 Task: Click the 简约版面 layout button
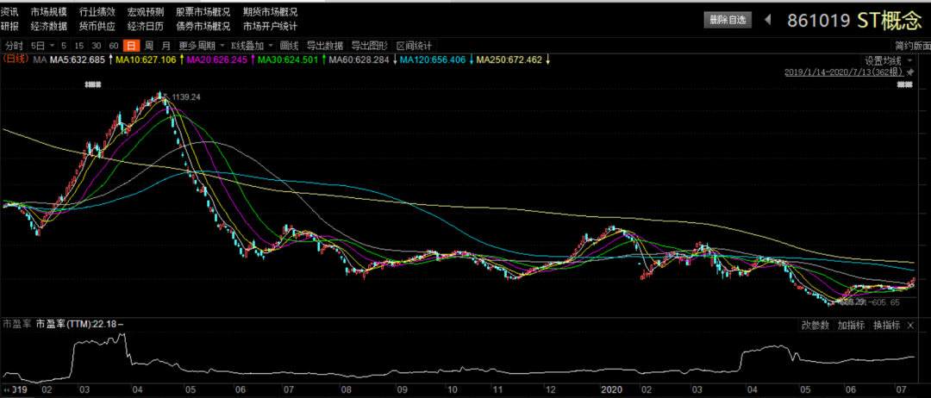911,46
